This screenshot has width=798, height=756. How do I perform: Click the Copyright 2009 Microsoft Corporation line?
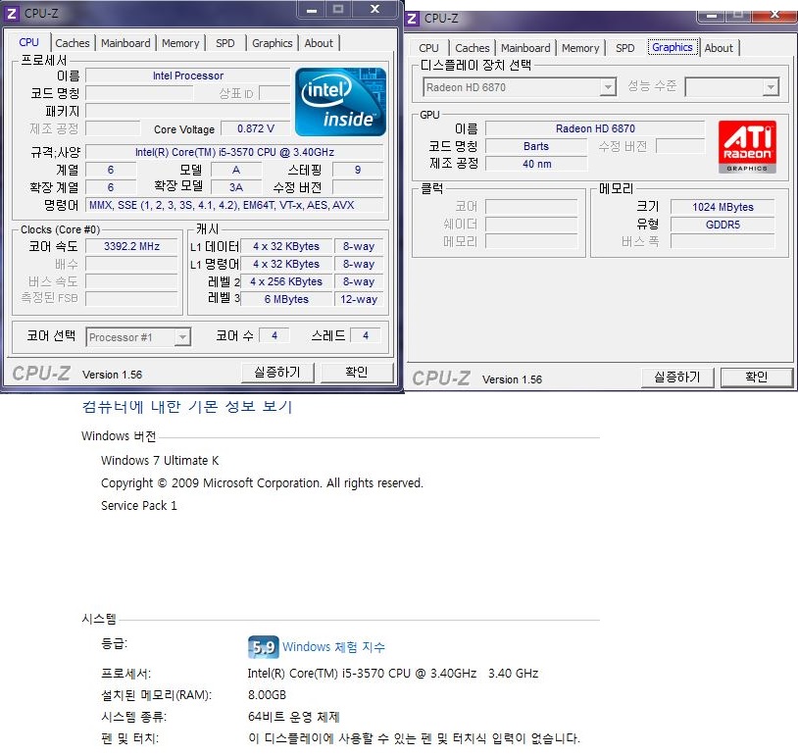(262, 483)
